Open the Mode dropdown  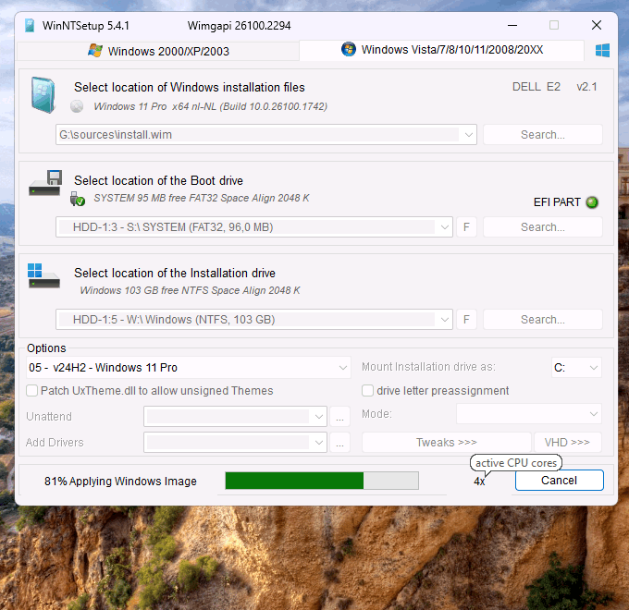click(529, 414)
